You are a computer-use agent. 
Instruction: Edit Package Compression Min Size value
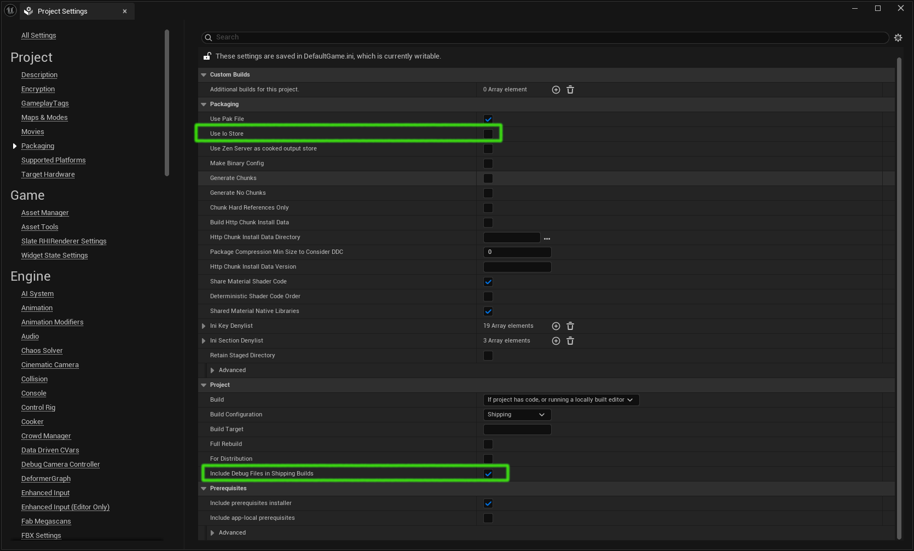pyautogui.click(x=517, y=252)
